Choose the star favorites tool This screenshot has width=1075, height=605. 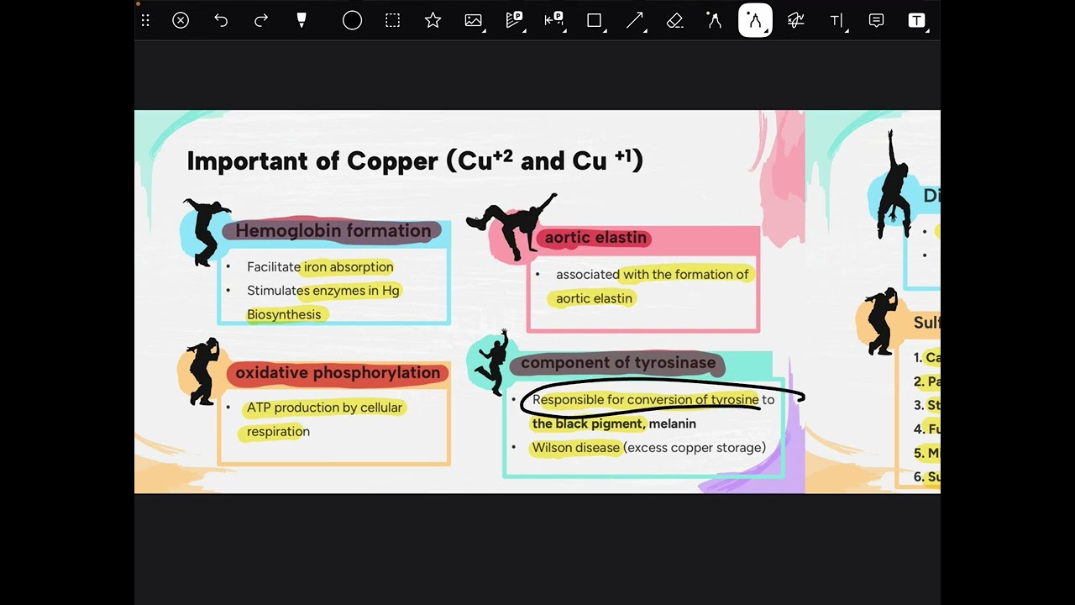pyautogui.click(x=433, y=20)
